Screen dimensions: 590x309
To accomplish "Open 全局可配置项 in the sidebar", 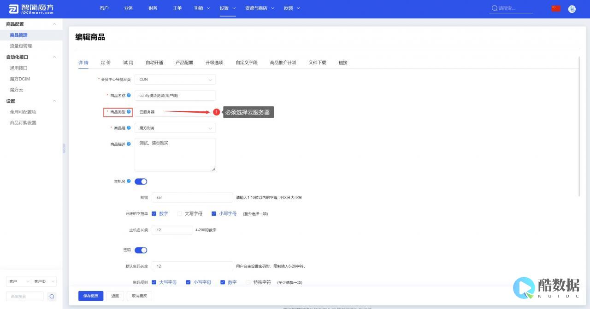I will [x=23, y=112].
